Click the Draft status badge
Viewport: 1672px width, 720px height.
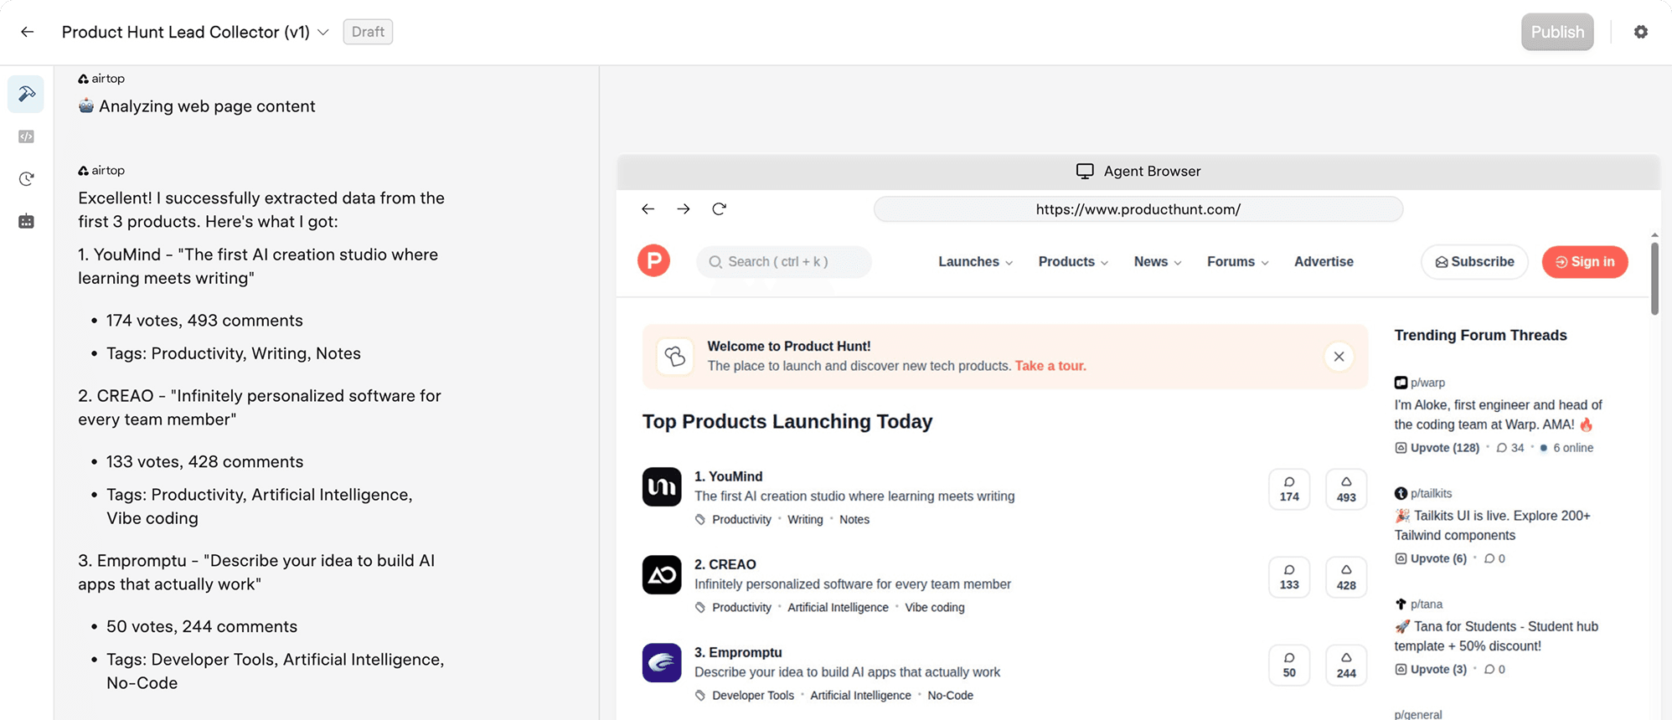tap(368, 32)
